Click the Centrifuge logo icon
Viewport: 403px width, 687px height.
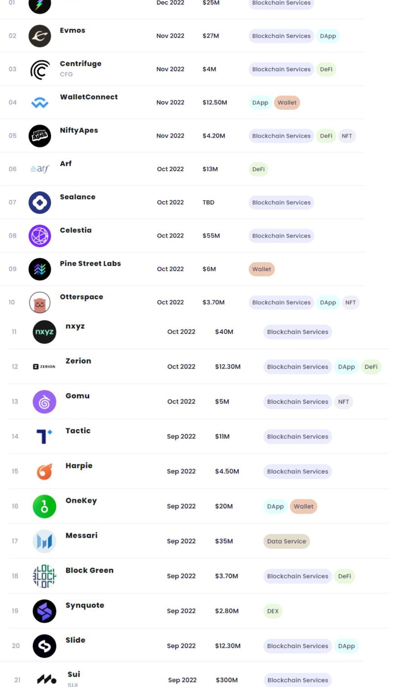[40, 70]
